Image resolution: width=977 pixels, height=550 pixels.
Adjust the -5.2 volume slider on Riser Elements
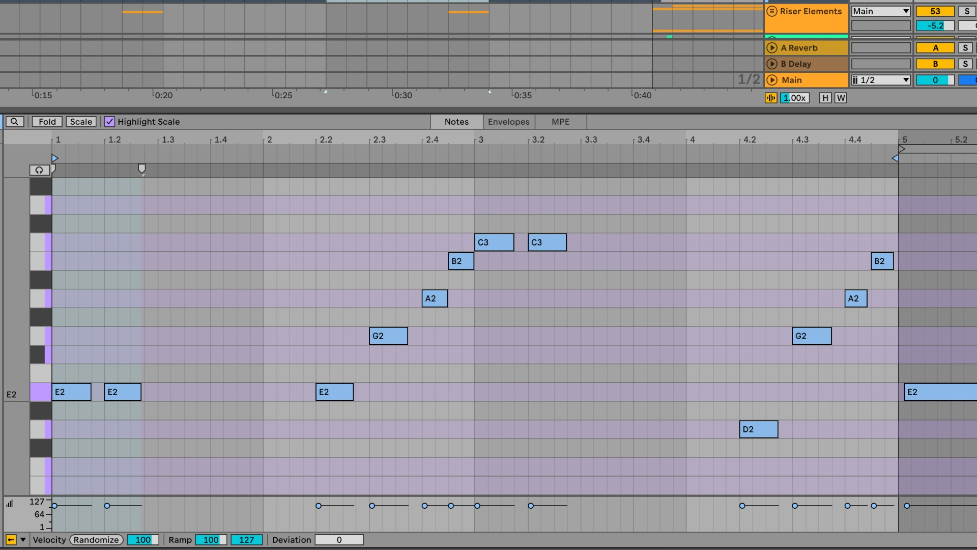coord(935,25)
